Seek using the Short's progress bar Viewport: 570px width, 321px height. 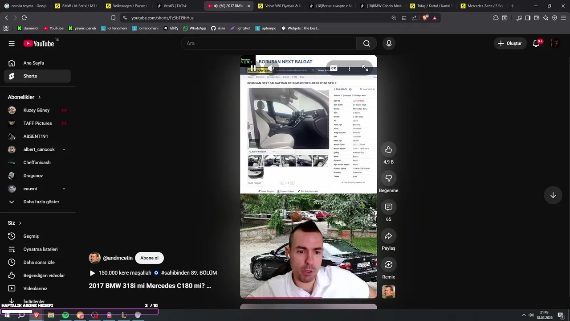pyautogui.click(x=308, y=297)
